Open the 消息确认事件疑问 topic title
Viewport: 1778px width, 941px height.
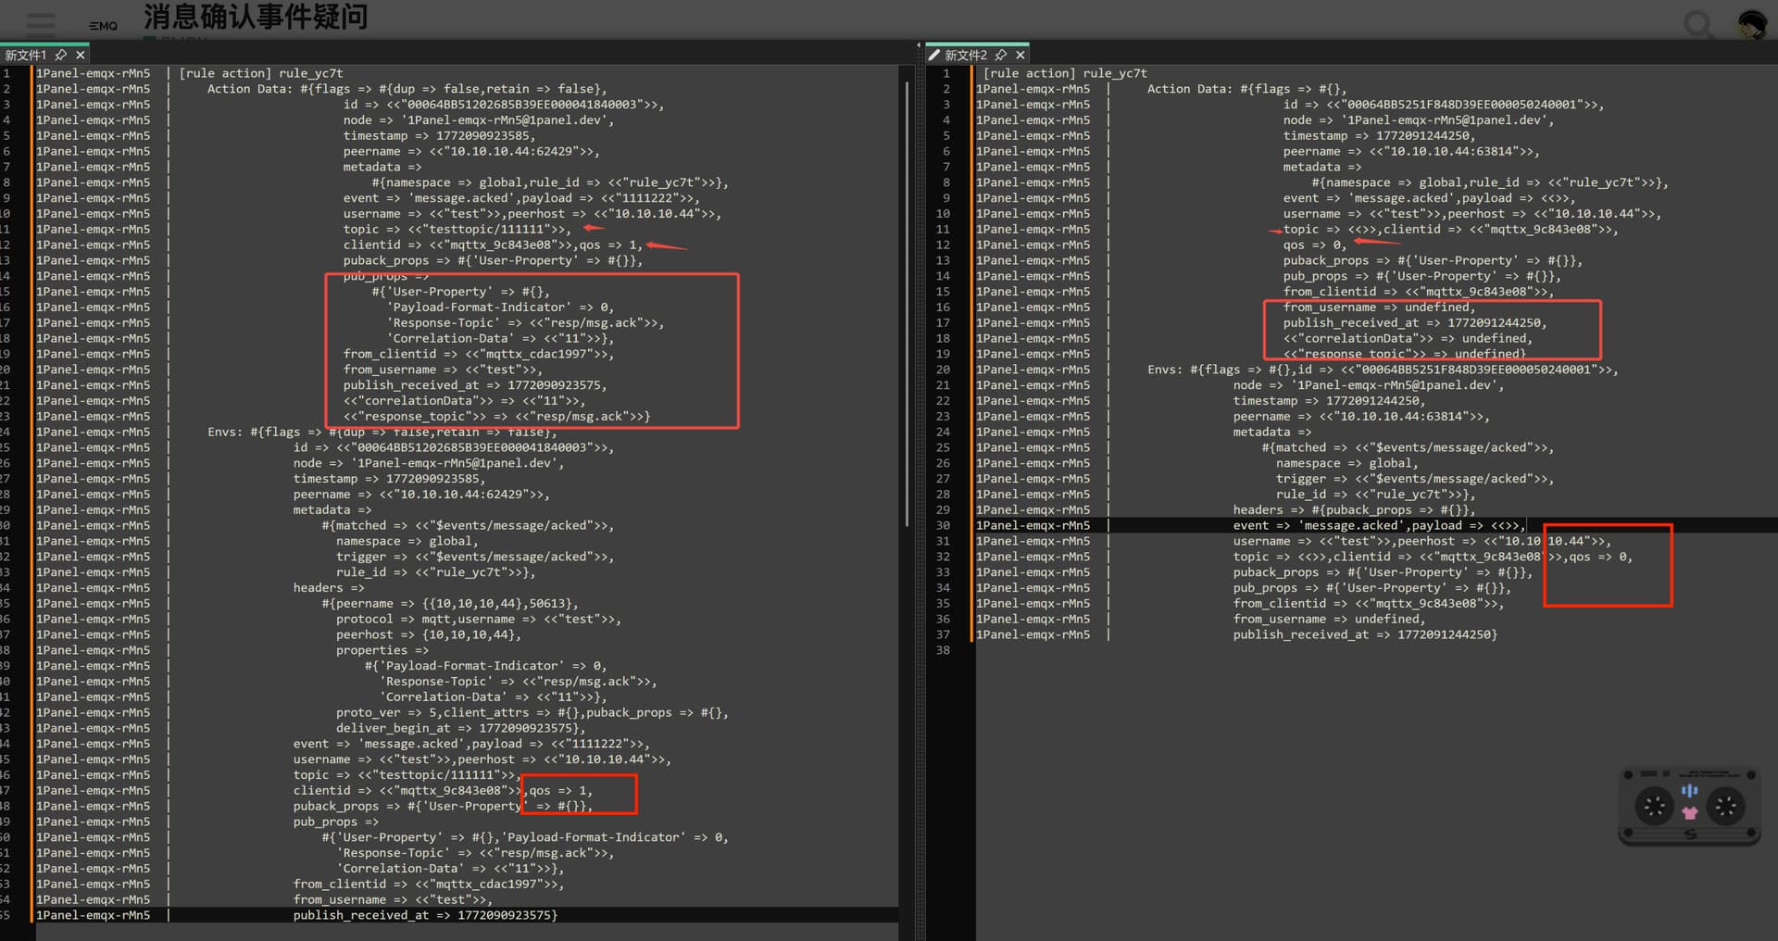pos(256,17)
